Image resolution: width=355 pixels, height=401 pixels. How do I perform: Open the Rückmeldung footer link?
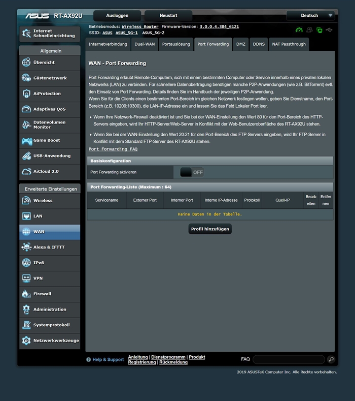[x=173, y=362]
